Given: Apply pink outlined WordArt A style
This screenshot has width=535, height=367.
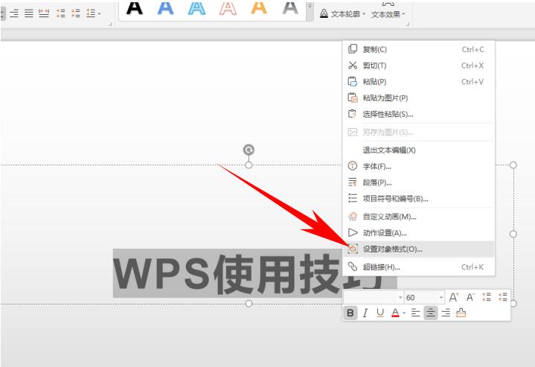Looking at the screenshot, I should (228, 8).
